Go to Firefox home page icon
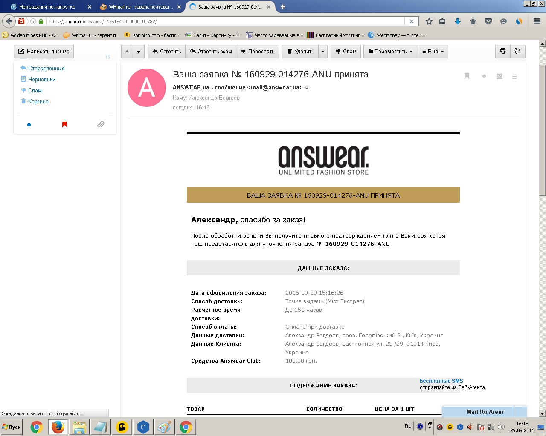This screenshot has height=436, width=546. 473,21
